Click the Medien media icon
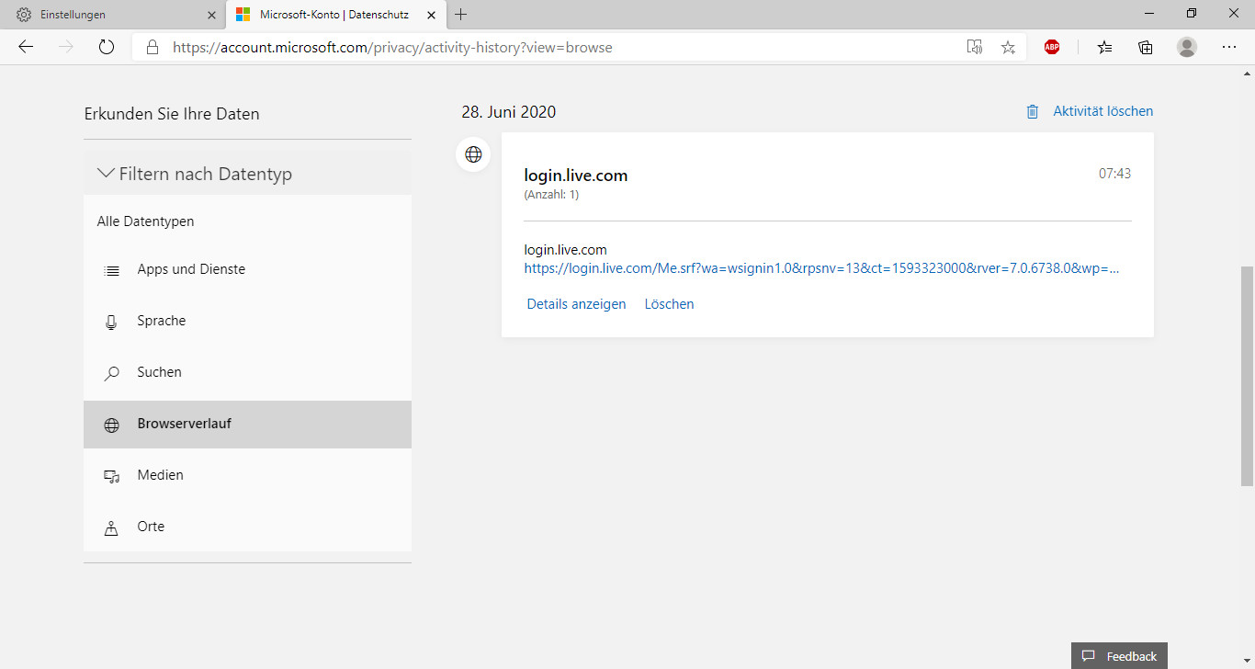 (112, 477)
